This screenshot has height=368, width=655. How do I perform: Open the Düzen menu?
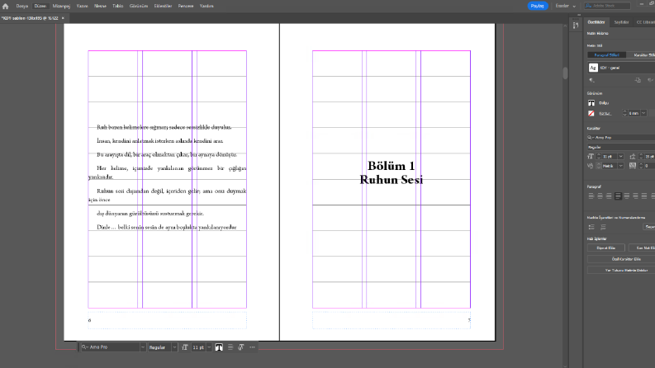(x=40, y=7)
